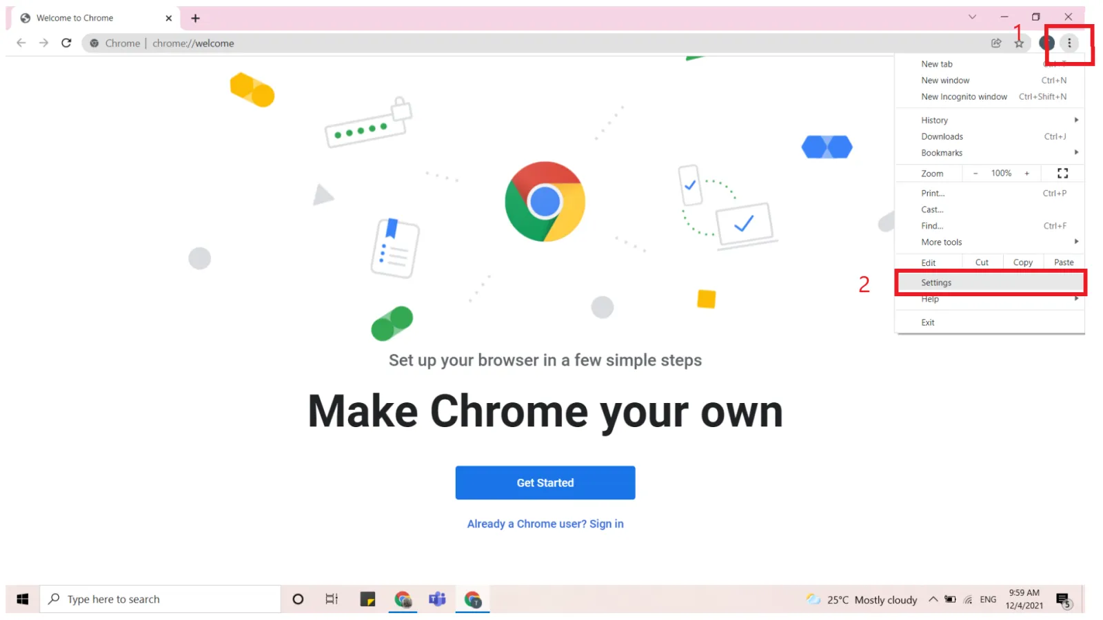Image resolution: width=1103 pixels, height=620 pixels.
Task: Click Paste in the Edit row
Action: pyautogui.click(x=1064, y=262)
